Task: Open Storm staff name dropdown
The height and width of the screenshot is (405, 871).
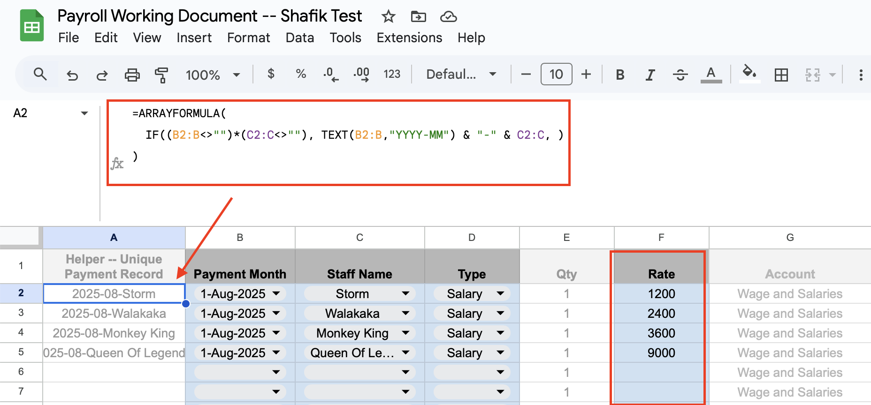Action: point(406,293)
